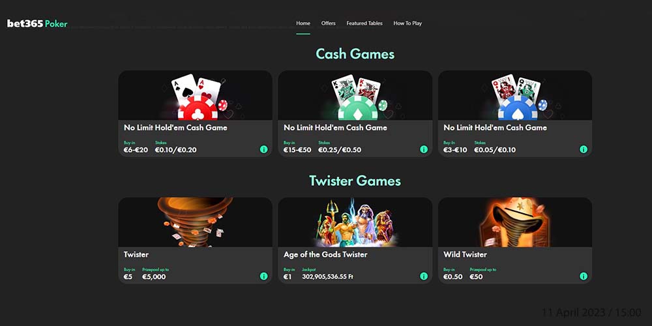The image size is (652, 326).
Task: Open the Featured Tables tab
Action: pyautogui.click(x=364, y=23)
